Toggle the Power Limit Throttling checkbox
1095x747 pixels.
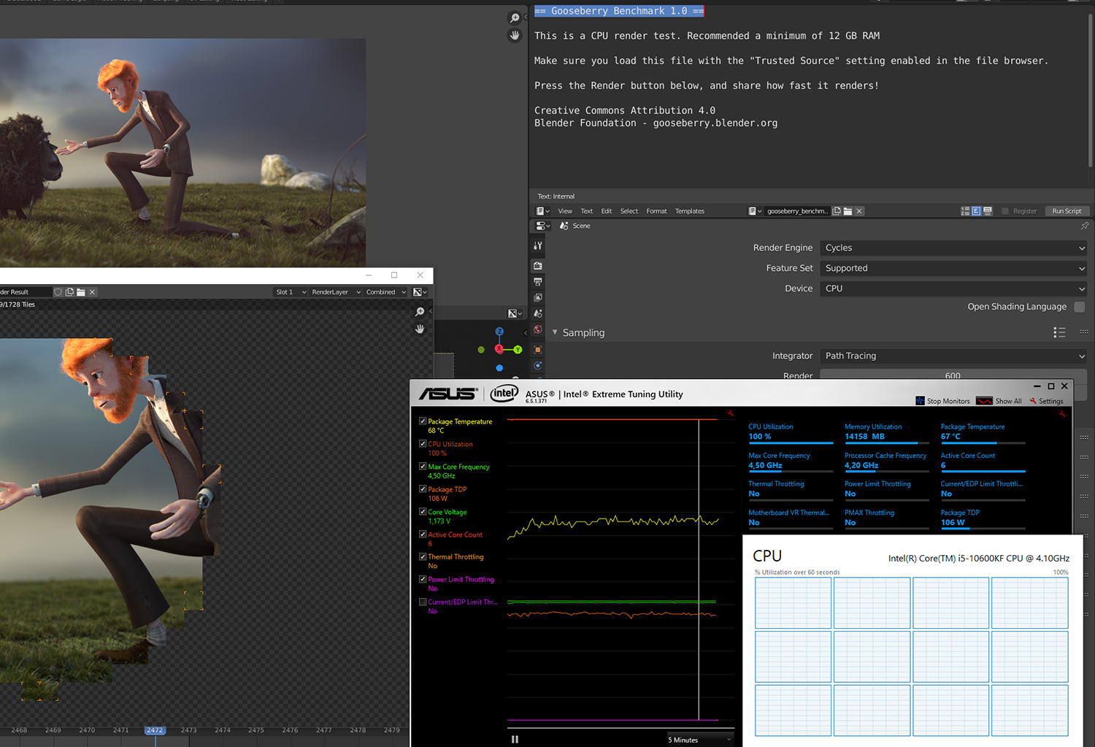[423, 579]
